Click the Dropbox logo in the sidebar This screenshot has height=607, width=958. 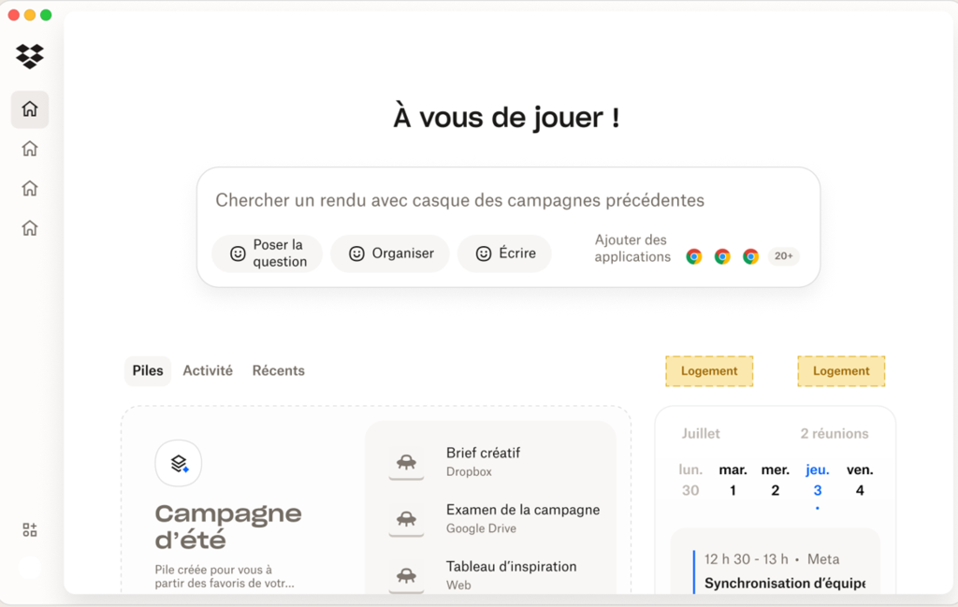pyautogui.click(x=29, y=56)
